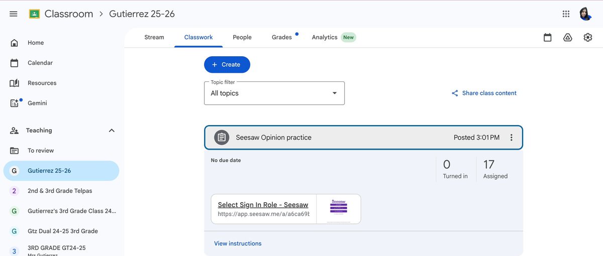Click the Create button

coord(227,64)
